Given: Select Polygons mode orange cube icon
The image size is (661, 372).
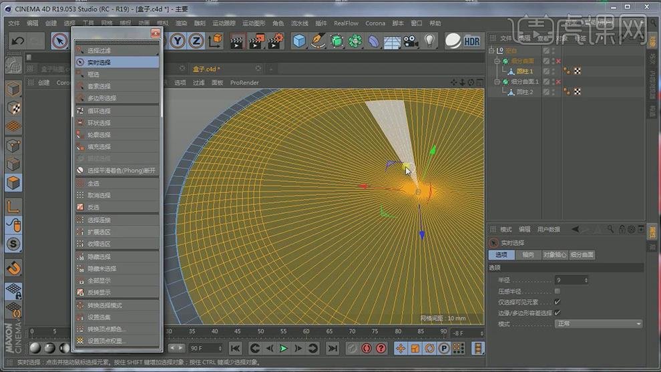Looking at the screenshot, I should pyautogui.click(x=13, y=183).
